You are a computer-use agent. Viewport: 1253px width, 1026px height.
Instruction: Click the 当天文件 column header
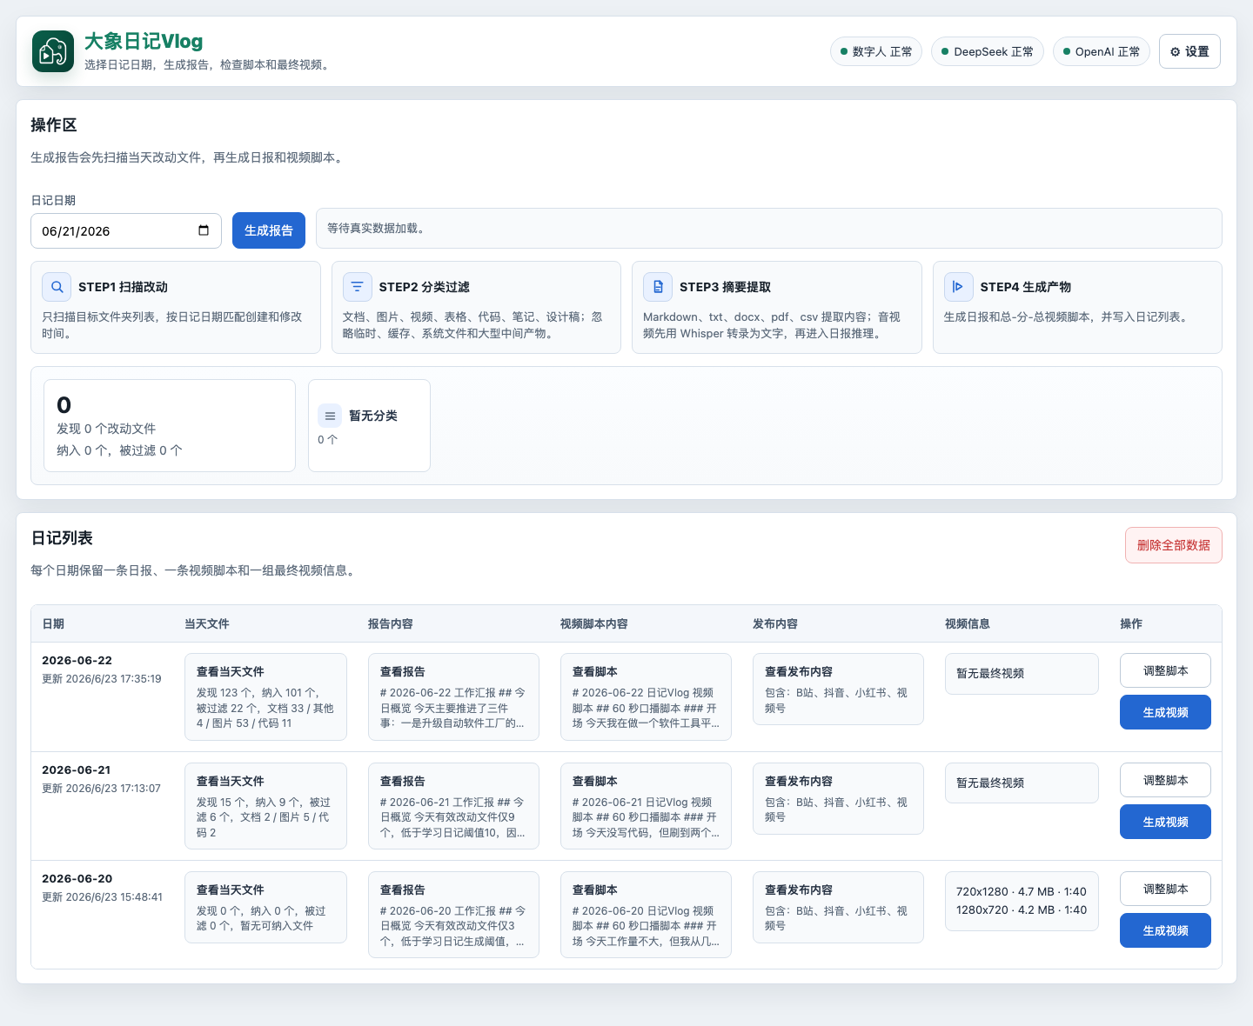(x=207, y=623)
